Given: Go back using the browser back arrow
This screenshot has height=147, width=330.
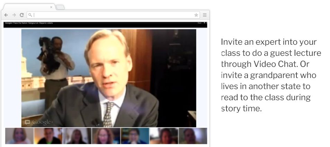Looking at the screenshot, I should click(x=6, y=15).
